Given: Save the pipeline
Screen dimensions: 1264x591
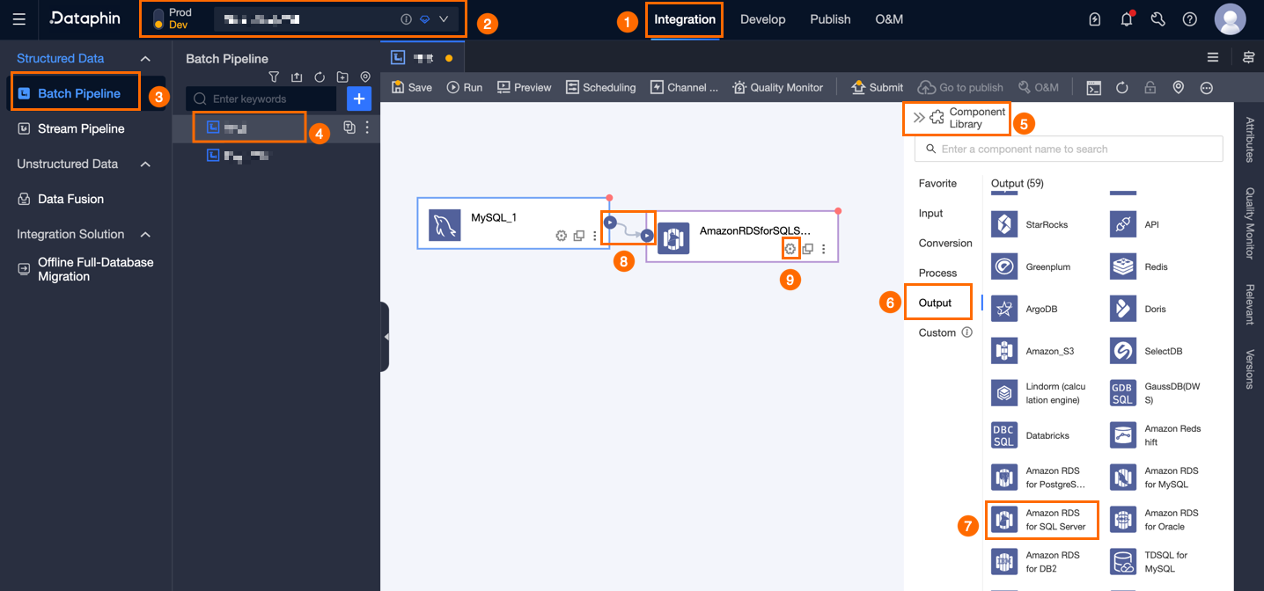Looking at the screenshot, I should pyautogui.click(x=412, y=87).
